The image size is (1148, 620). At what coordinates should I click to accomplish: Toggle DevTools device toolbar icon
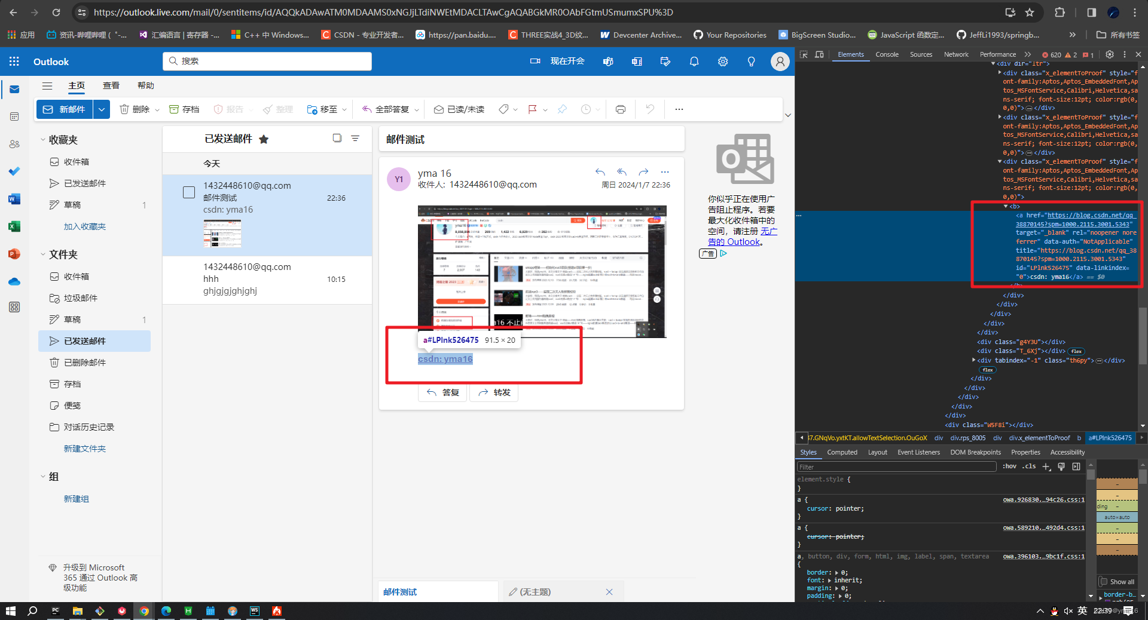[819, 54]
